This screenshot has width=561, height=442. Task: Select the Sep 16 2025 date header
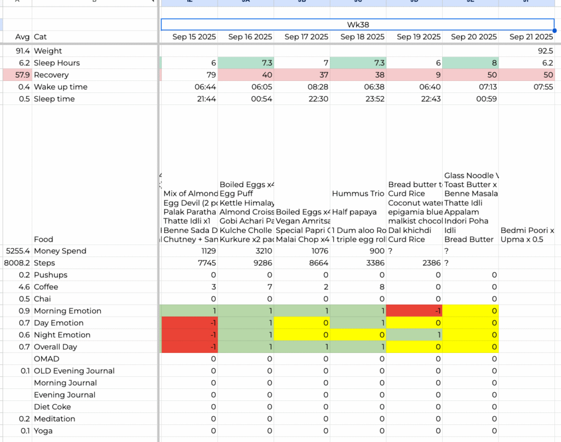246,37
